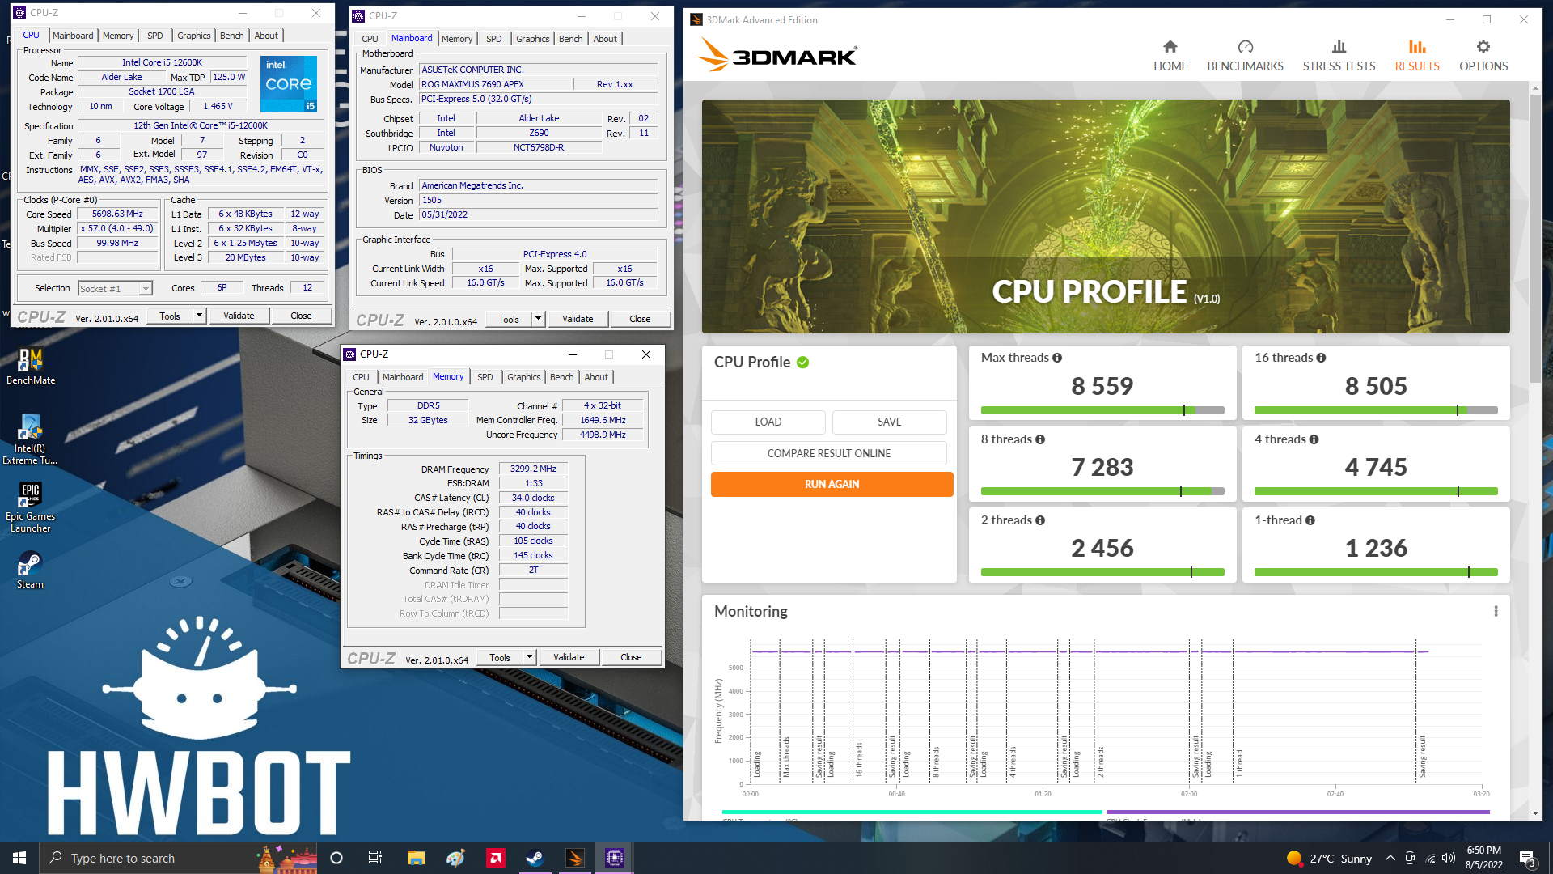Click LOAD in CPU Profile panel

tap(768, 422)
